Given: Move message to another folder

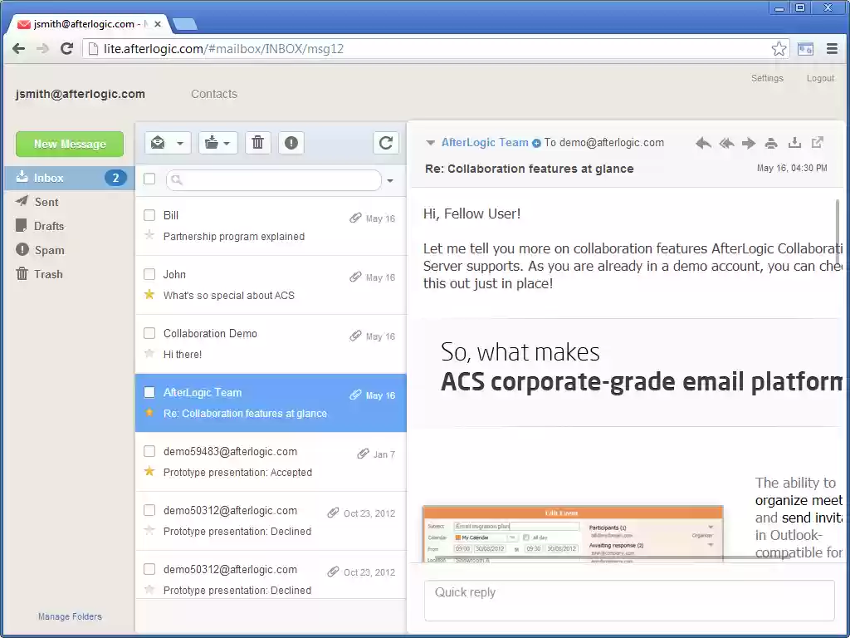Looking at the screenshot, I should point(212,142).
